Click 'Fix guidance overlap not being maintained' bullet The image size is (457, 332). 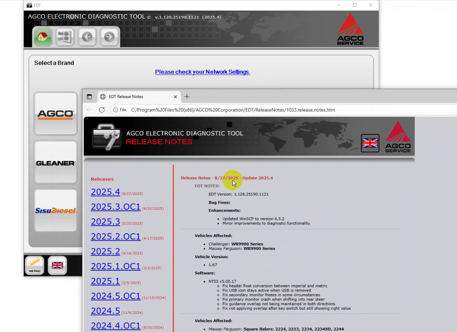click(x=279, y=304)
